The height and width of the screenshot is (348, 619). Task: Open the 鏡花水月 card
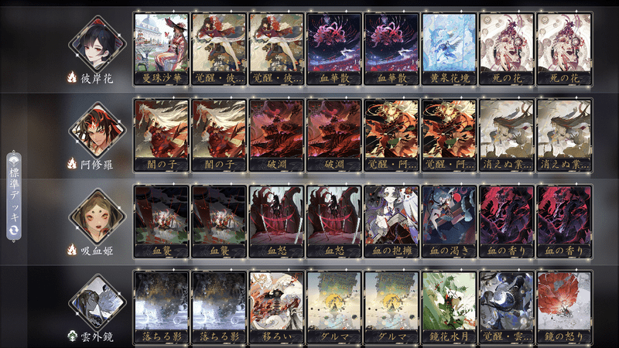[449, 307]
